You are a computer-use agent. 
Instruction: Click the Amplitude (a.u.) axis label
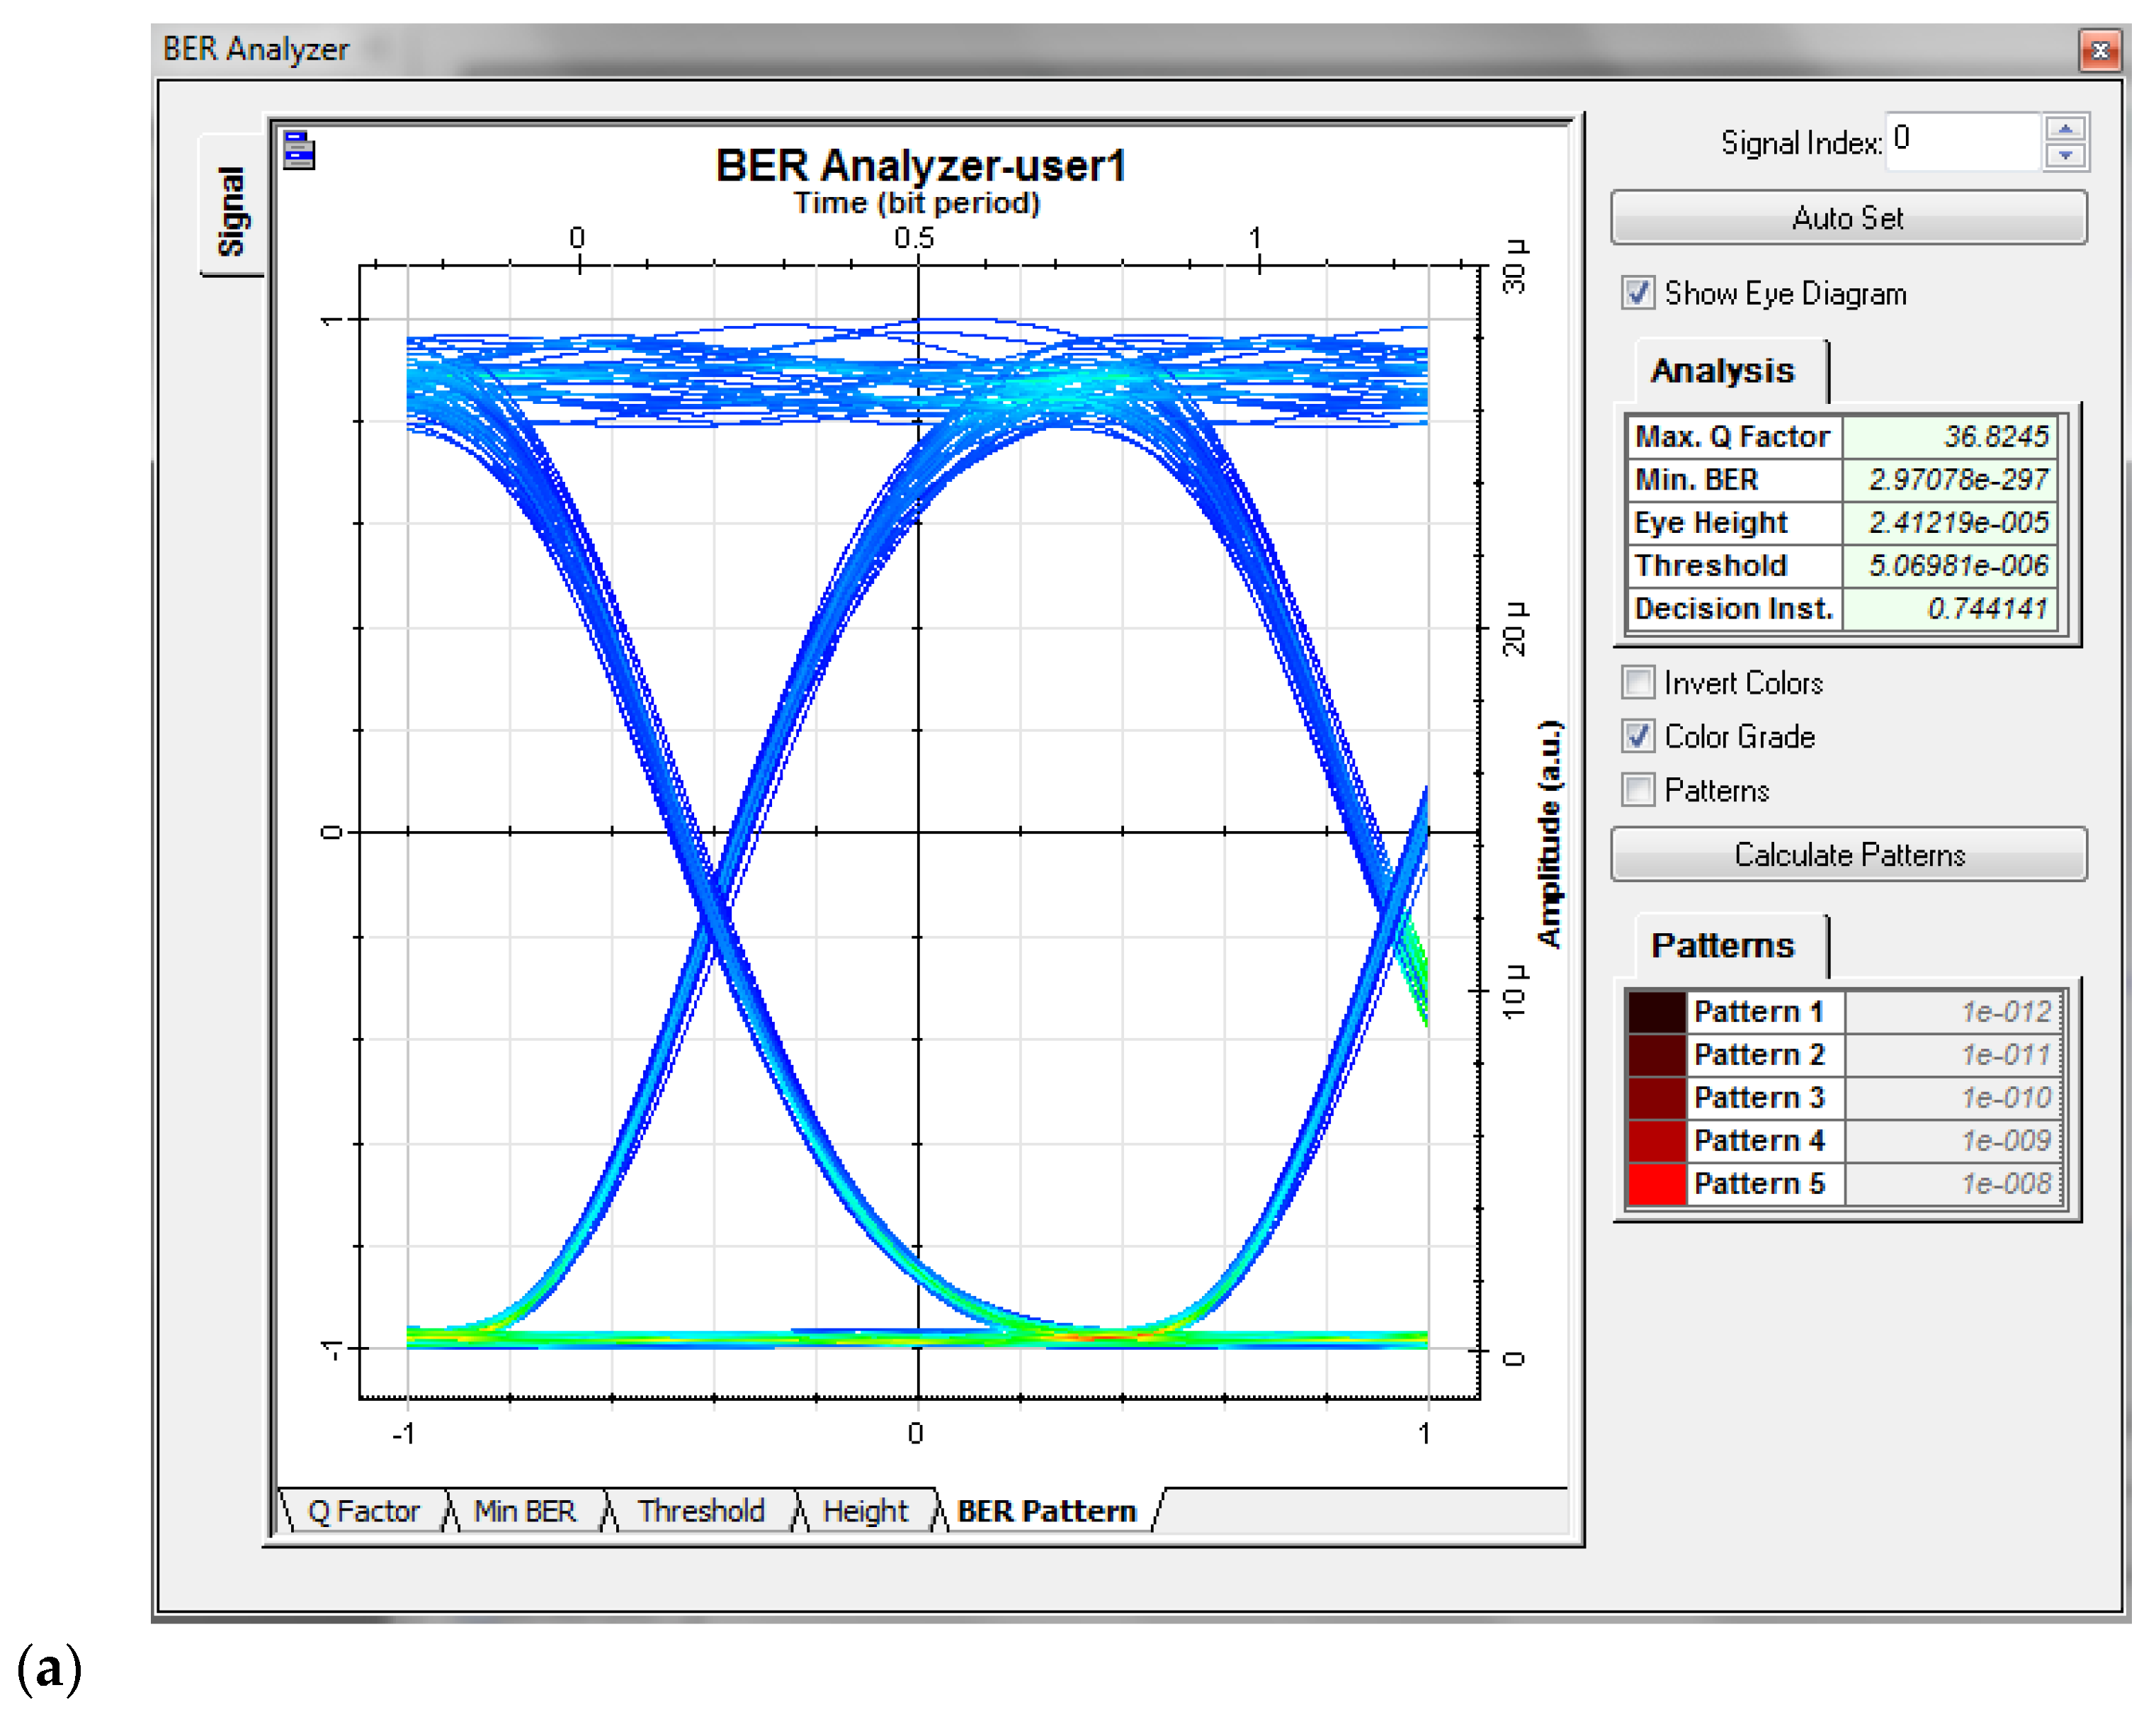coord(1549,833)
